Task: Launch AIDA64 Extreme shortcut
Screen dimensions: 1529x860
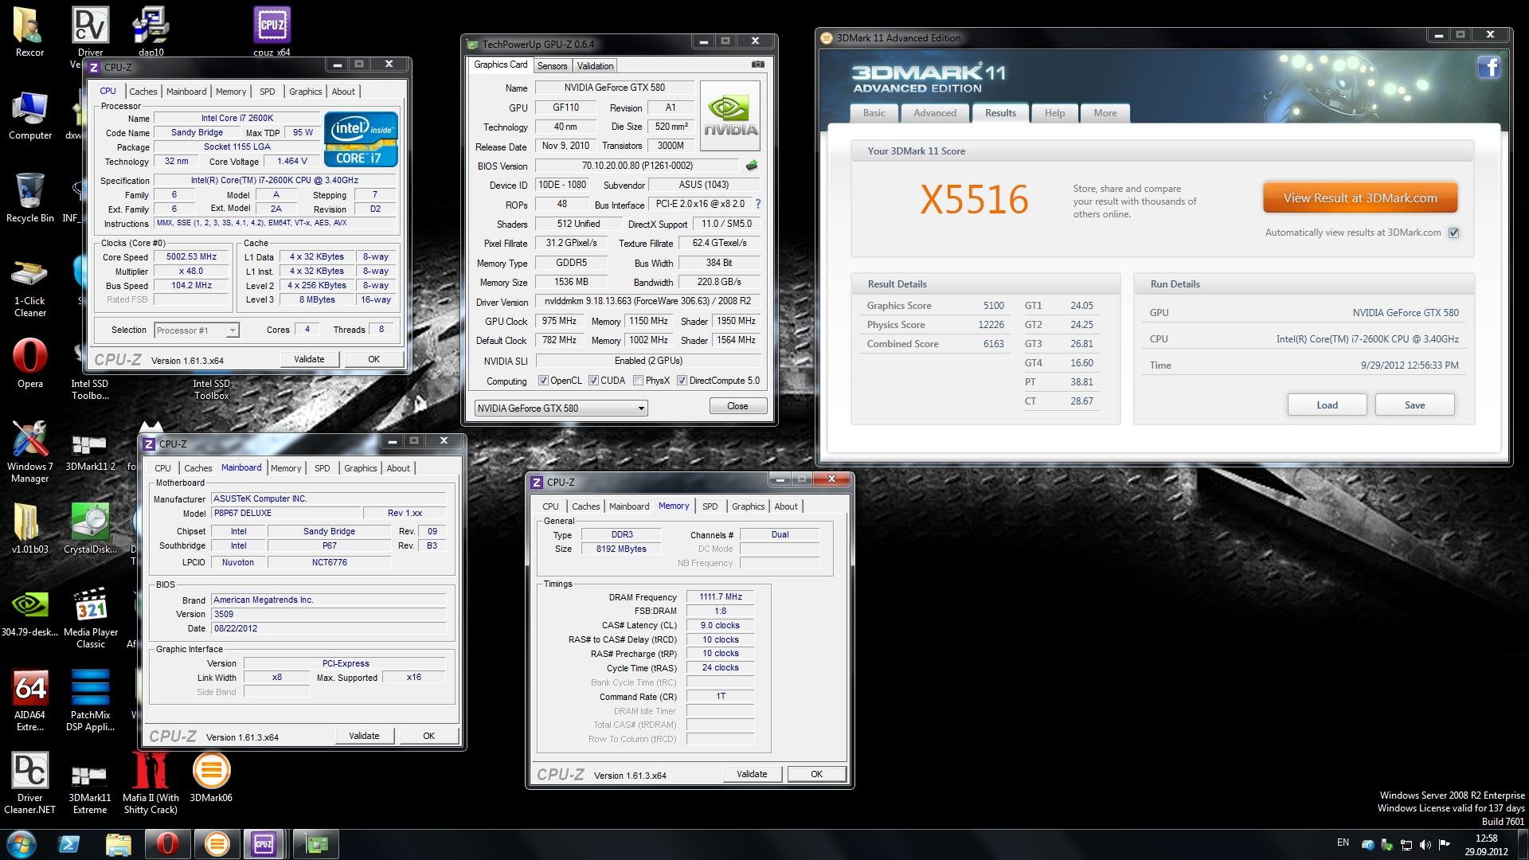Action: [x=29, y=701]
